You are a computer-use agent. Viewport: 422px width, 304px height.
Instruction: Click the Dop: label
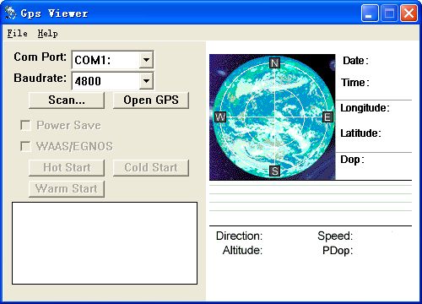(x=352, y=160)
